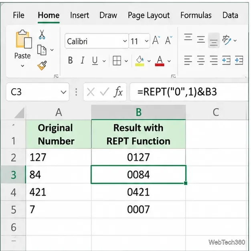Expand Copy options dropdown

point(52,50)
